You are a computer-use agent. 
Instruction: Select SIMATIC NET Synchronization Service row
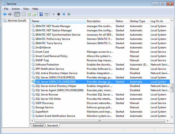click(x=100, y=35)
